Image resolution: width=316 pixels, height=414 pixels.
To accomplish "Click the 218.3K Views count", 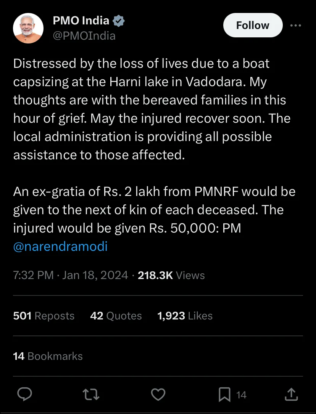I will pos(171,275).
